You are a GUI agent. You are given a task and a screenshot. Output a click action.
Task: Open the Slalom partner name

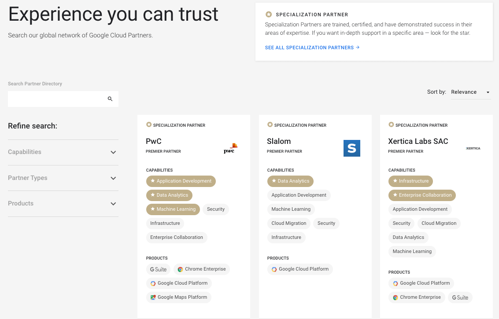point(279,141)
